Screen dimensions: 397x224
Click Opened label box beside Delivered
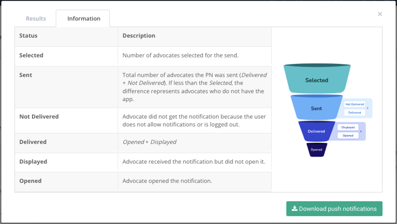pos(348,136)
